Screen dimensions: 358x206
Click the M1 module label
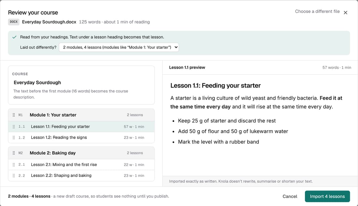(21, 115)
